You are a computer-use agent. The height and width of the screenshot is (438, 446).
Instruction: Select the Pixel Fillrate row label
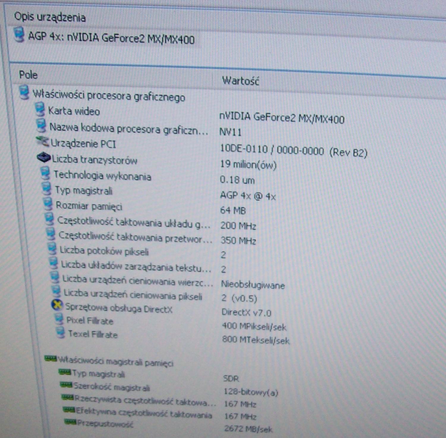90,321
